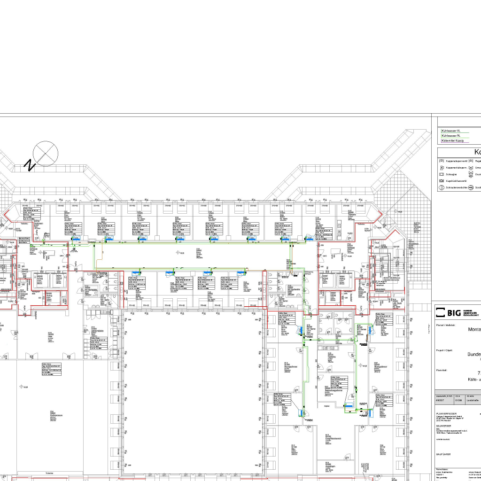Image resolution: width=481 pixels, height=481 pixels.
Task: Click the Druck valve symbol in legend
Action: [x=471, y=174]
